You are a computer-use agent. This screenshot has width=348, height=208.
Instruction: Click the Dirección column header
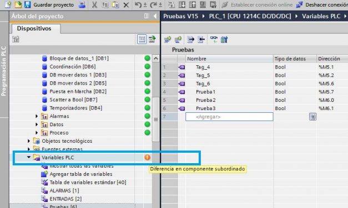(x=332, y=59)
